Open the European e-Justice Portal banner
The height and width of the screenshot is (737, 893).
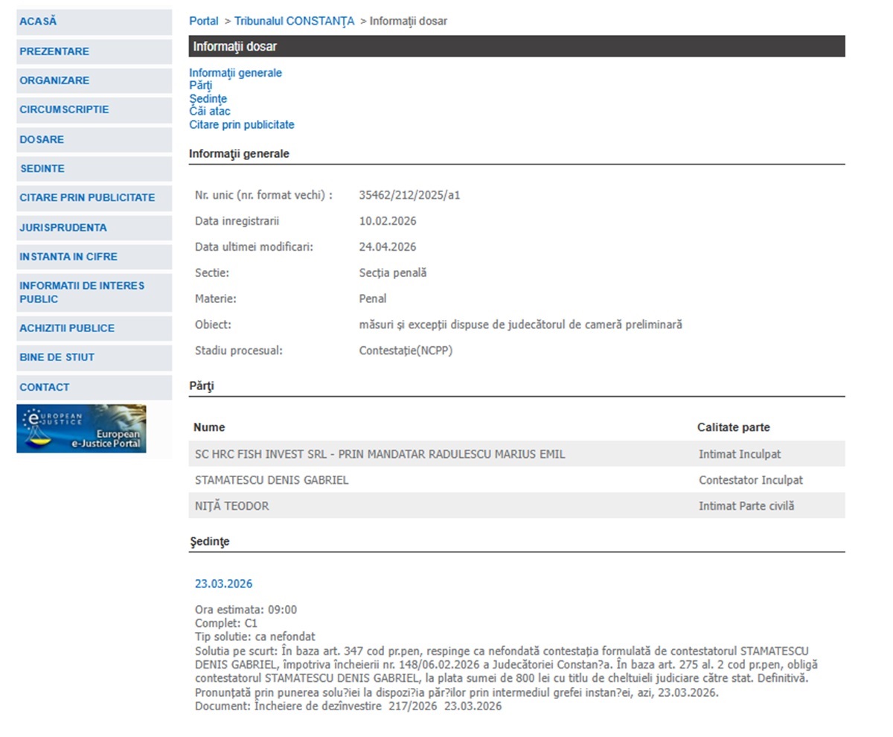(81, 429)
